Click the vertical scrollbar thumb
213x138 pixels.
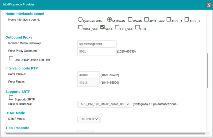[x=207, y=70]
